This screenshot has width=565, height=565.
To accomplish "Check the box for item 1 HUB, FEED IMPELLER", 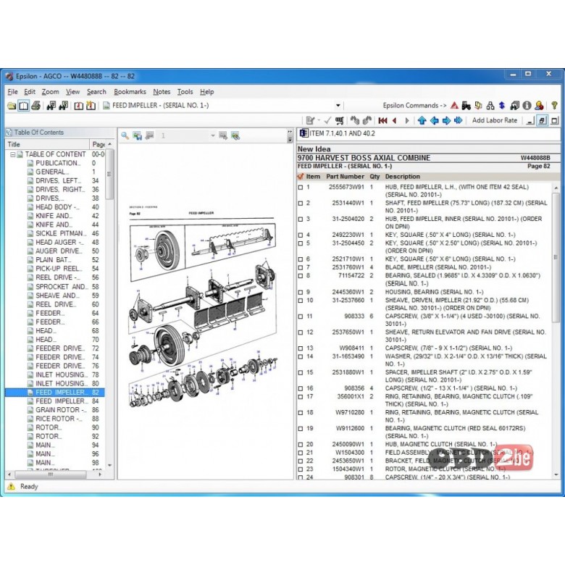I will click(x=301, y=188).
